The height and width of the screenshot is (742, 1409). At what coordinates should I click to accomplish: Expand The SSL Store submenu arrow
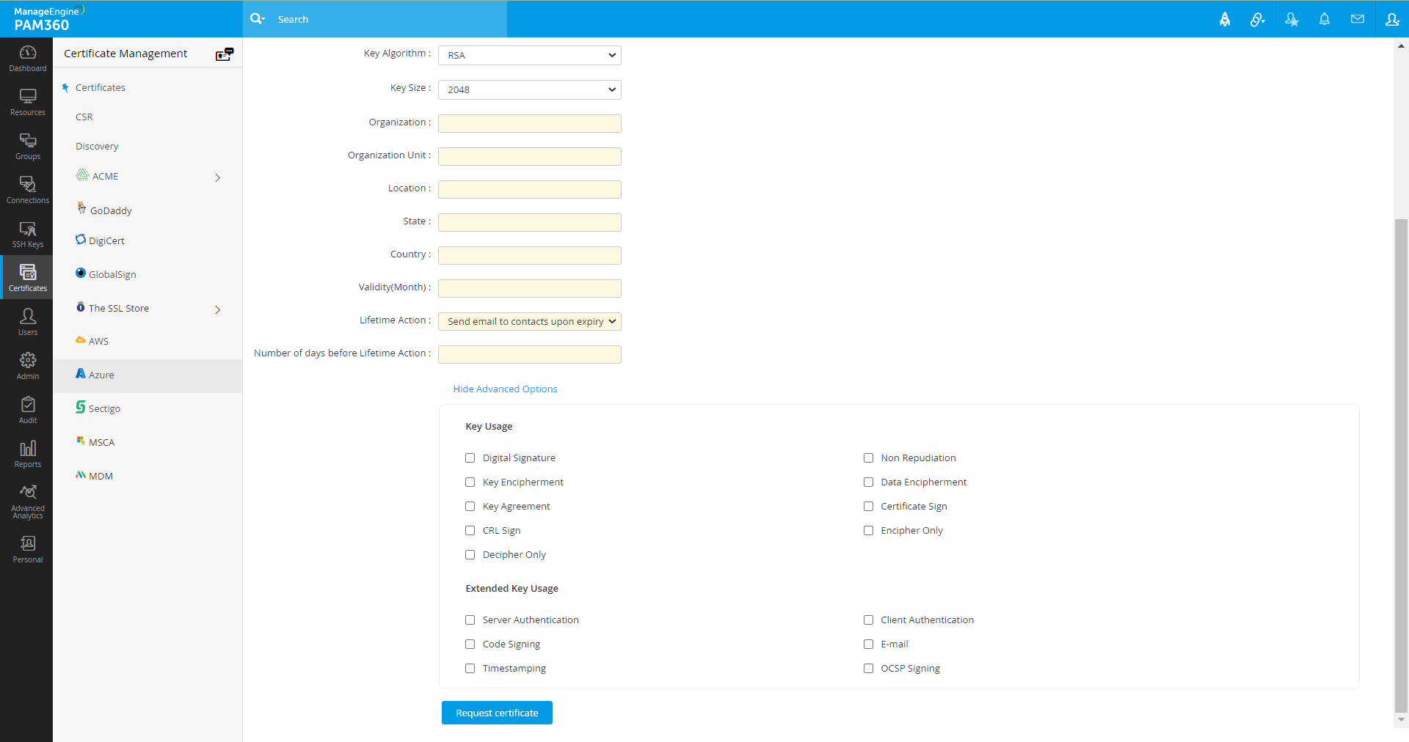point(218,309)
